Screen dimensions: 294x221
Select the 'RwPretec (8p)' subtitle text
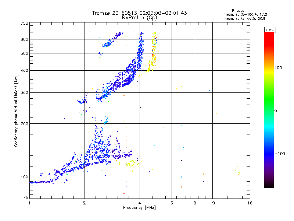click(x=139, y=18)
